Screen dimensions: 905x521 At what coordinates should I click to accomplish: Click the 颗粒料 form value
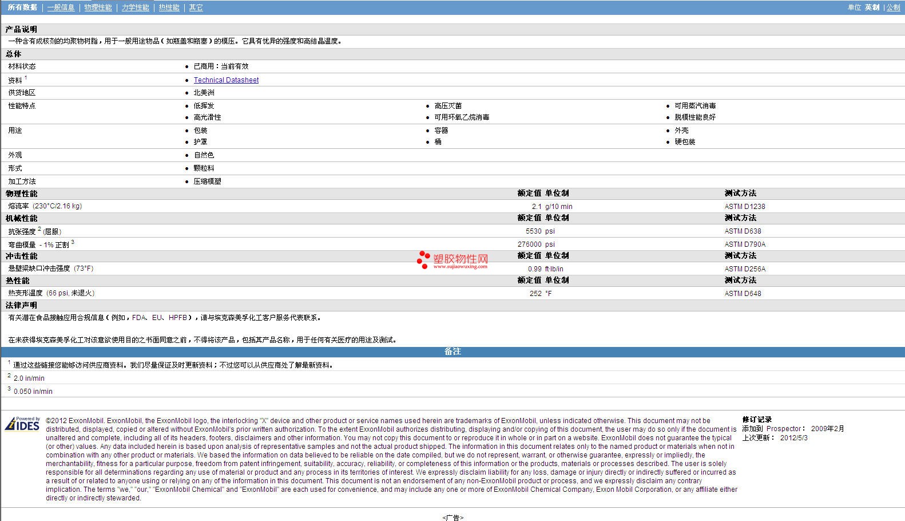pyautogui.click(x=204, y=168)
